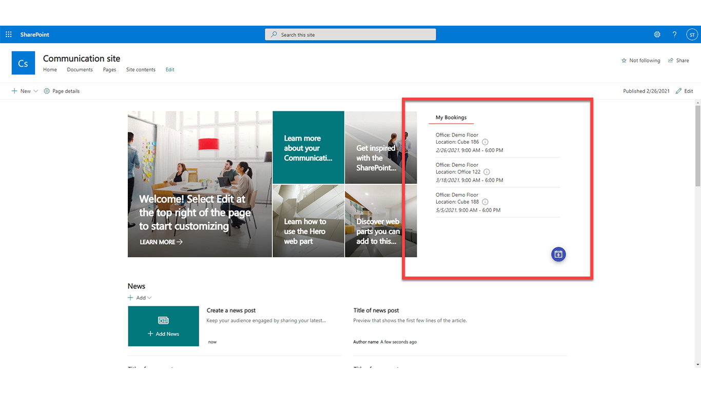Click the info icon beside Cube 188
This screenshot has height=394, width=701.
(x=485, y=202)
